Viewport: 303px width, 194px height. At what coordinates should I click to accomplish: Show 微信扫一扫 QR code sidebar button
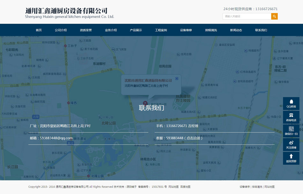point(291,131)
